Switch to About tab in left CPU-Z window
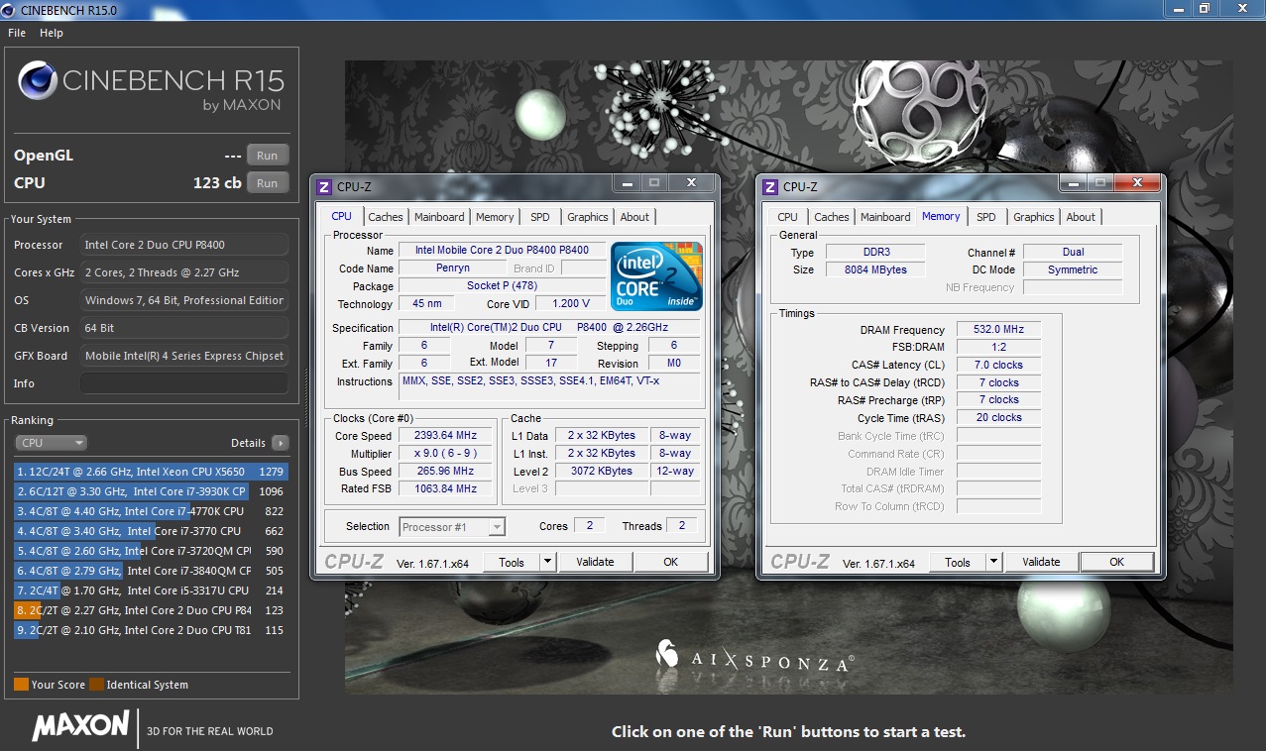This screenshot has width=1266, height=751. click(x=634, y=217)
